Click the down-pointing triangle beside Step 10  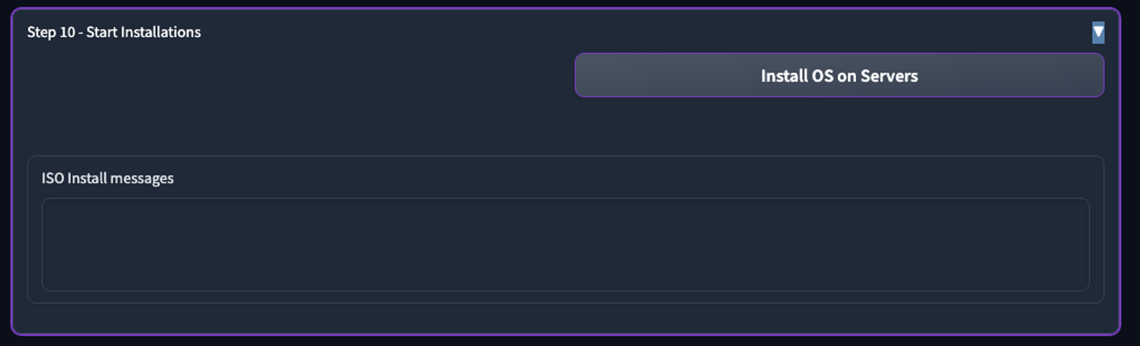point(1098,32)
